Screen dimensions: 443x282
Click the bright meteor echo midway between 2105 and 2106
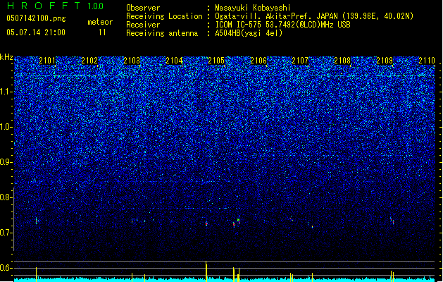click(239, 221)
